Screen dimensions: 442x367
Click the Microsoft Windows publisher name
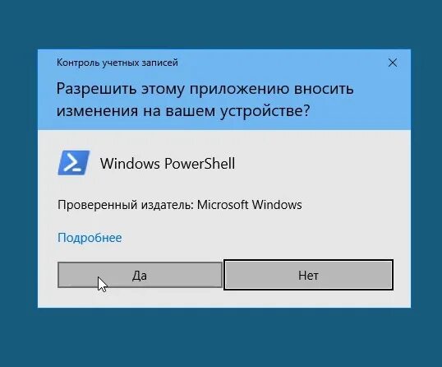pos(249,205)
